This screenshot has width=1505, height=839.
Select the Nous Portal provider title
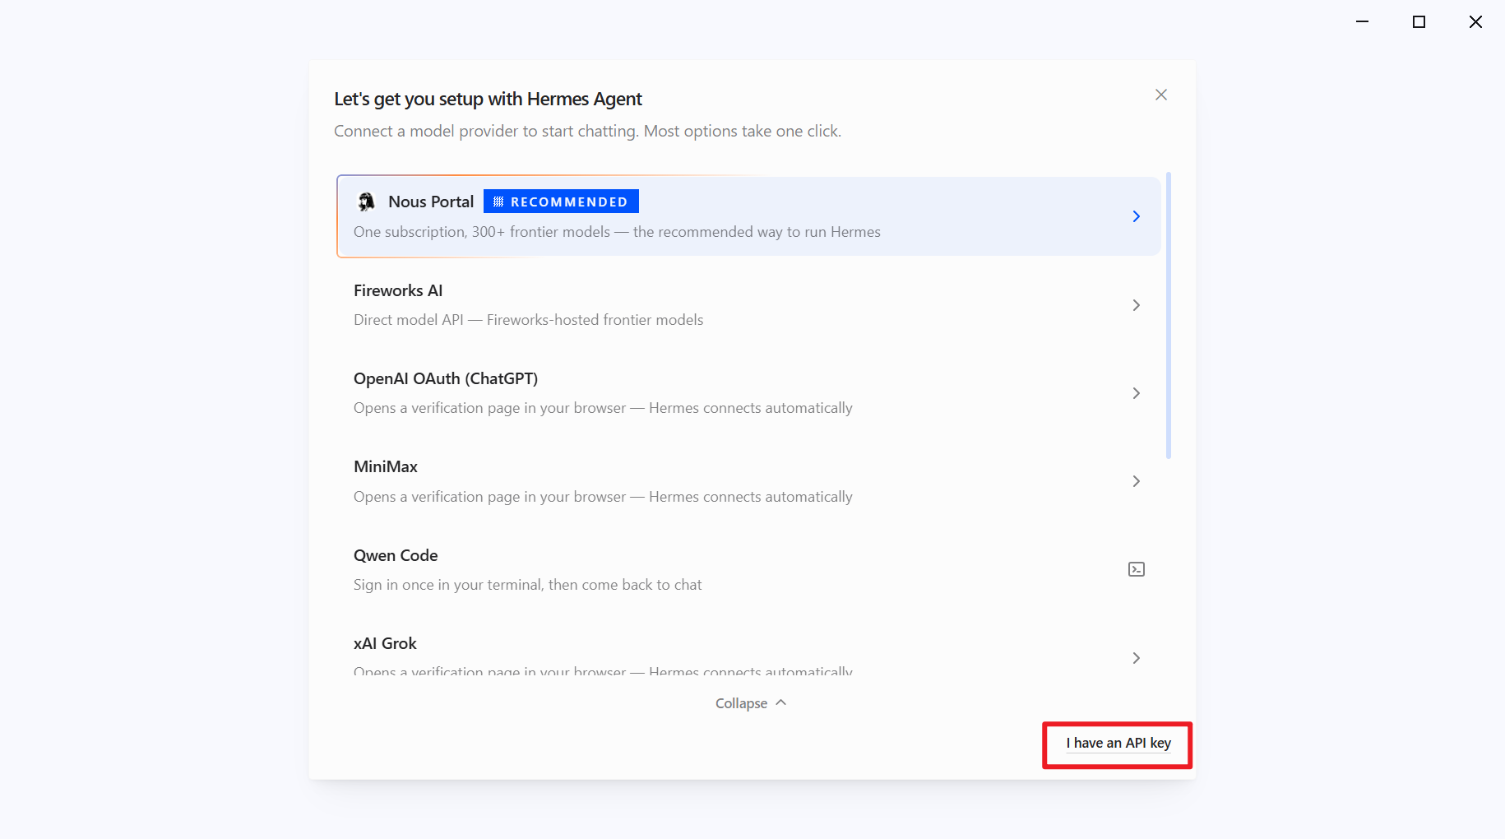point(431,202)
